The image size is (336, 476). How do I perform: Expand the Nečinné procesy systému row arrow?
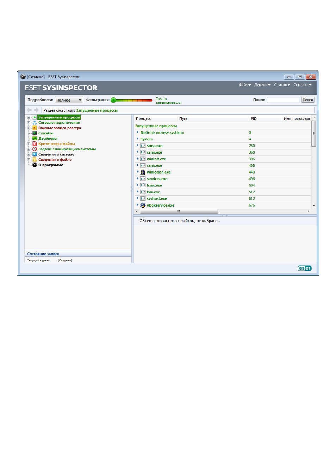[138, 132]
